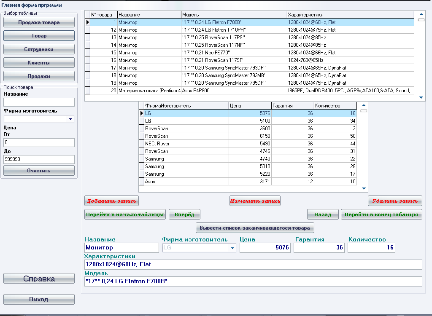Open the disabled LG manufacturer combo box
Viewport: 432px width, 316px height.
(x=199, y=248)
